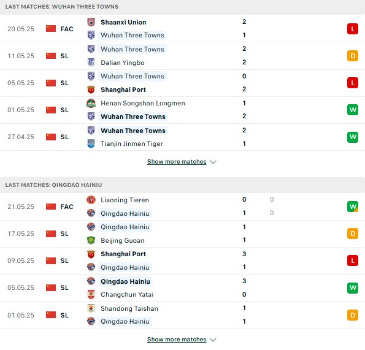This screenshot has width=365, height=350.
Task: Click the green W badge for the Liaoning Tieren match
Action: click(x=353, y=207)
